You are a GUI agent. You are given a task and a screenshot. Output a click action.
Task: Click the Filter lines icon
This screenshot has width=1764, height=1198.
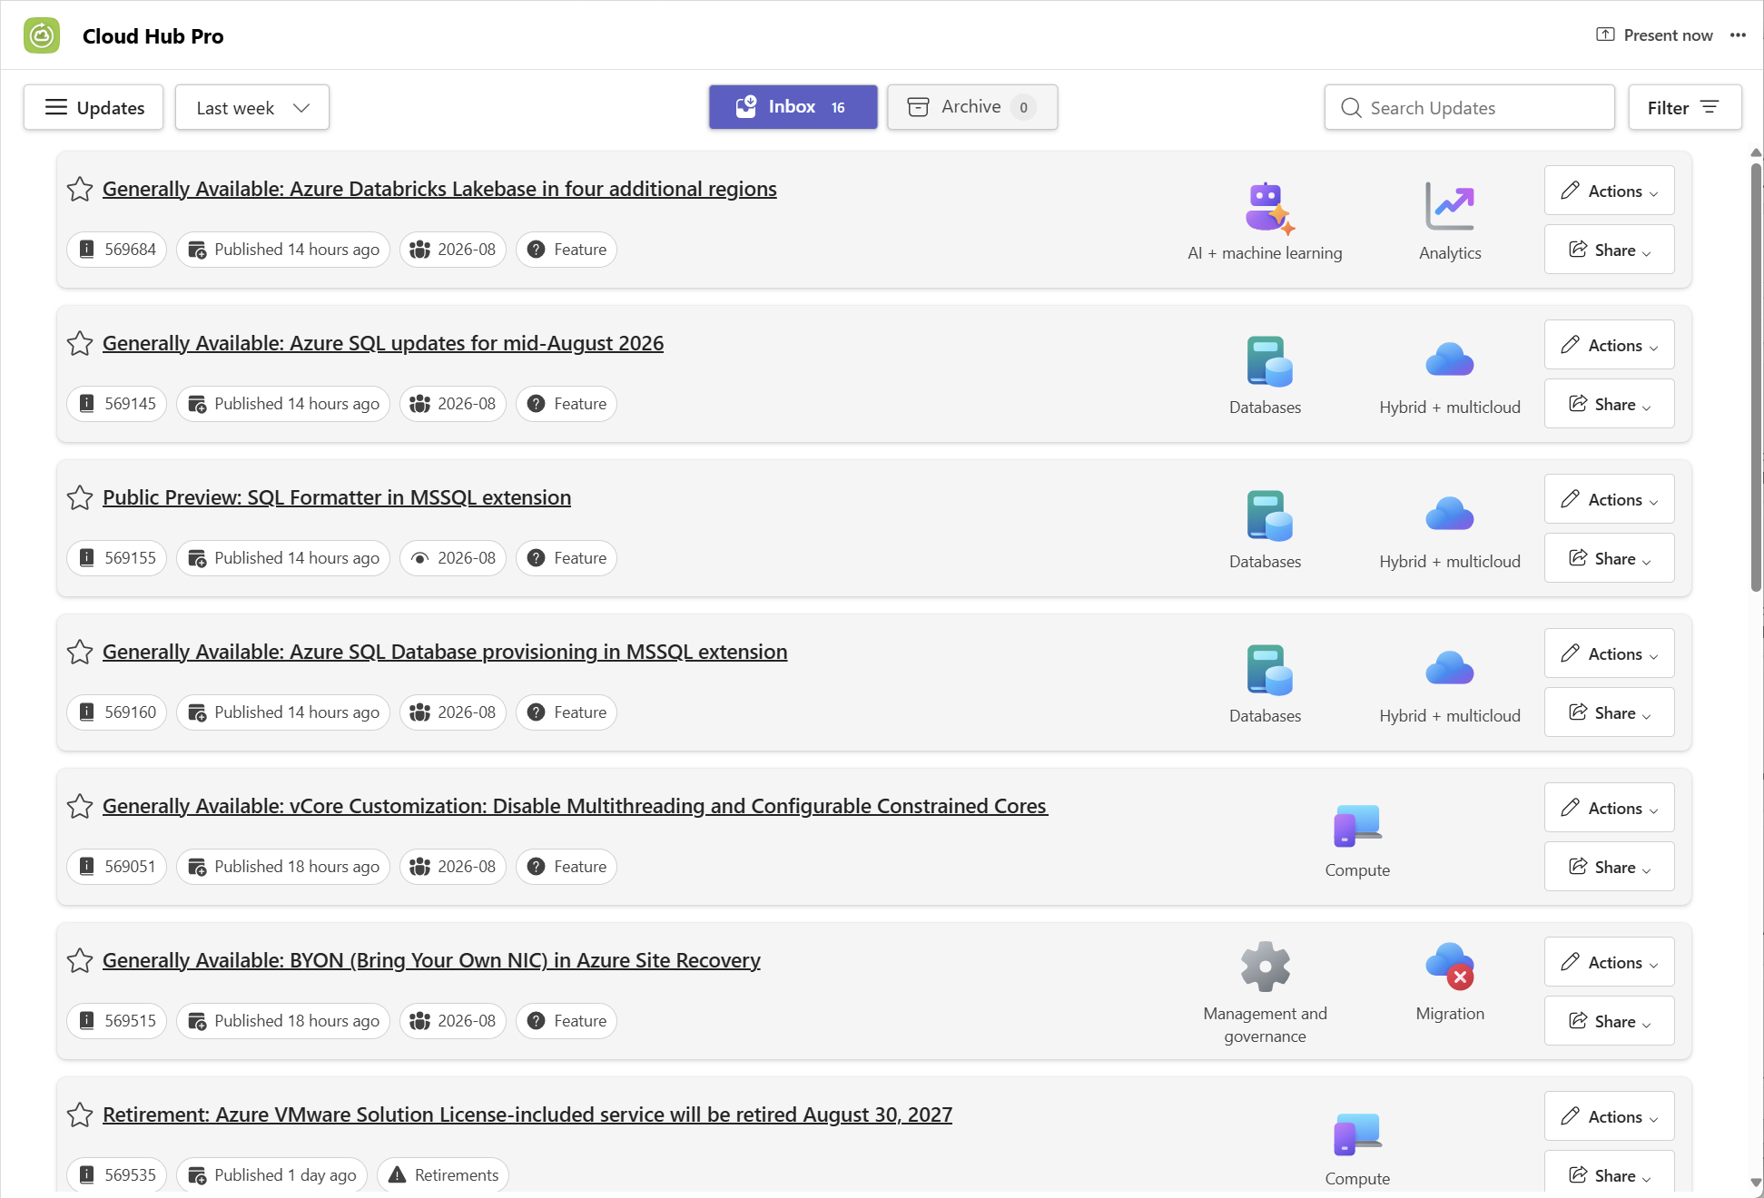(x=1710, y=107)
